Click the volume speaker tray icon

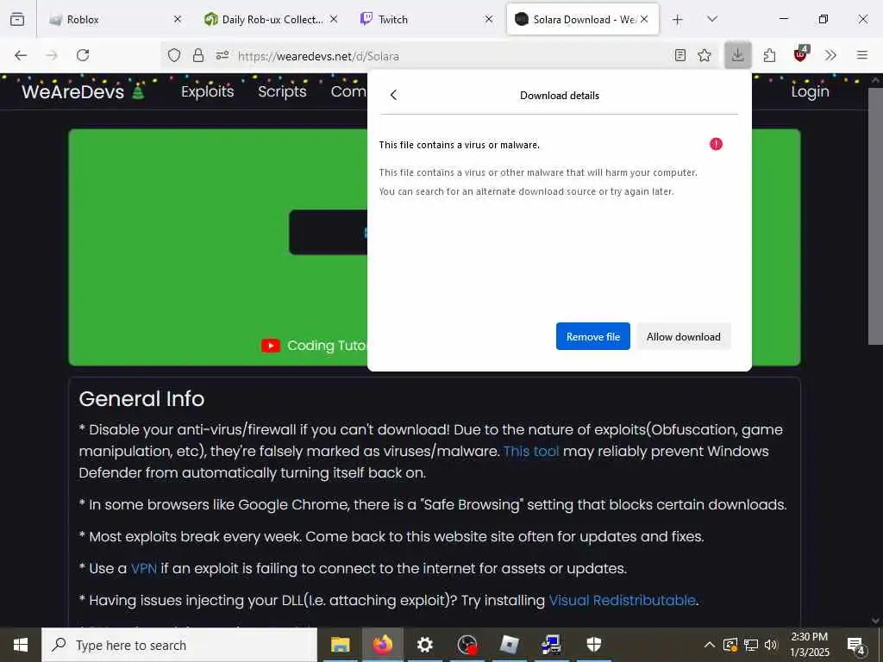(772, 645)
